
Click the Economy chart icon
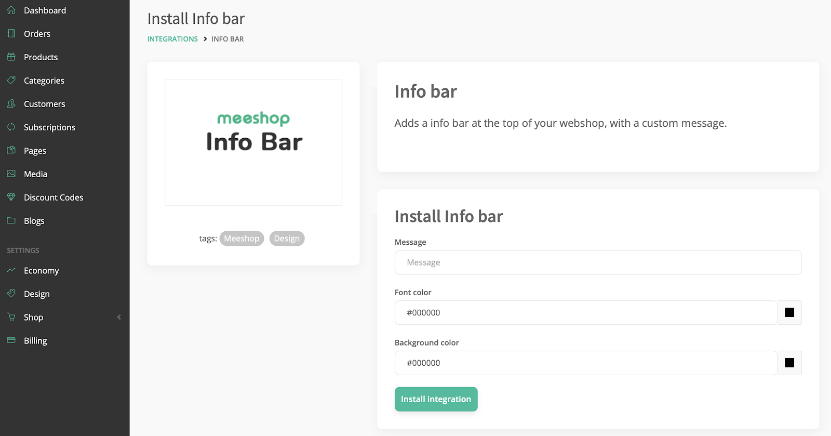pyautogui.click(x=11, y=270)
